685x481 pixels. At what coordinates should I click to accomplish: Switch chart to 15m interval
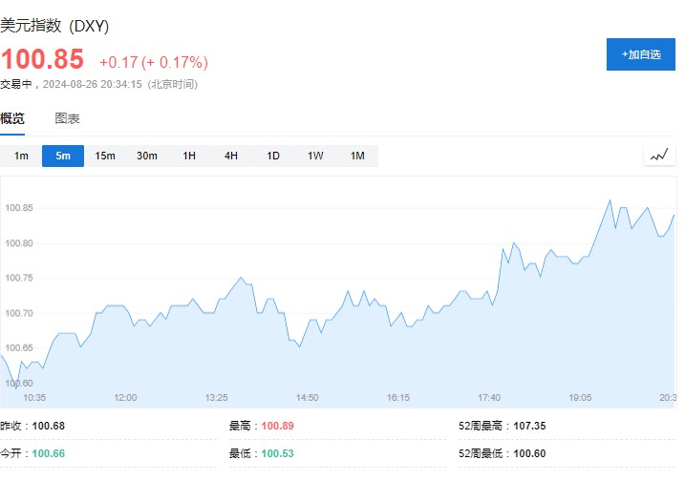pos(105,156)
